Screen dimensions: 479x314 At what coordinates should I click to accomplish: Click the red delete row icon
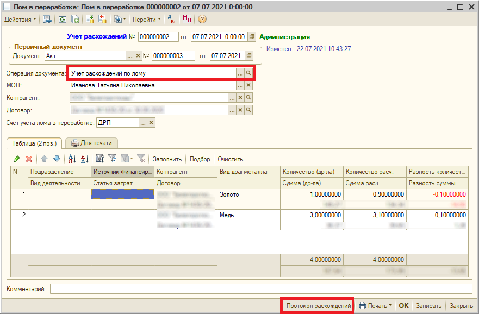click(x=29, y=159)
